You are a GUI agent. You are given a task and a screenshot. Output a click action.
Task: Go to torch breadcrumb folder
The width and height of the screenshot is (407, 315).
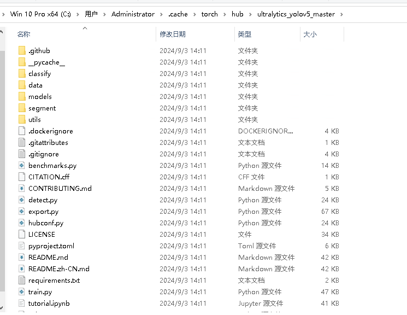tap(209, 14)
